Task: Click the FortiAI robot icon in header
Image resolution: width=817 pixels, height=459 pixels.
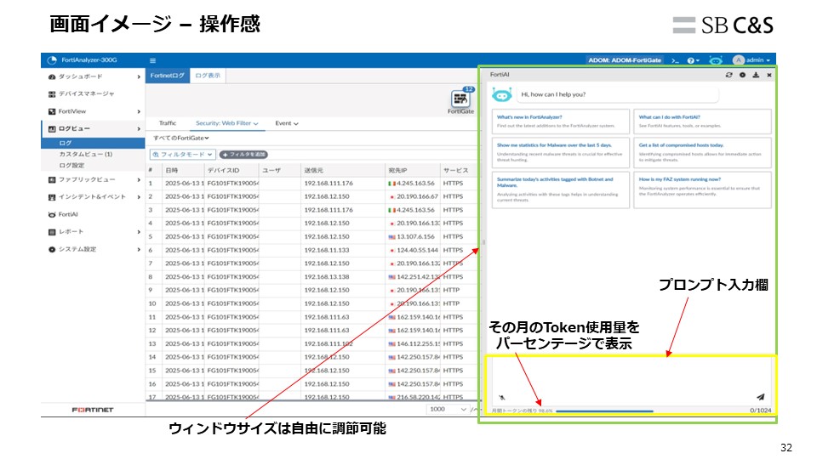Action: (716, 60)
